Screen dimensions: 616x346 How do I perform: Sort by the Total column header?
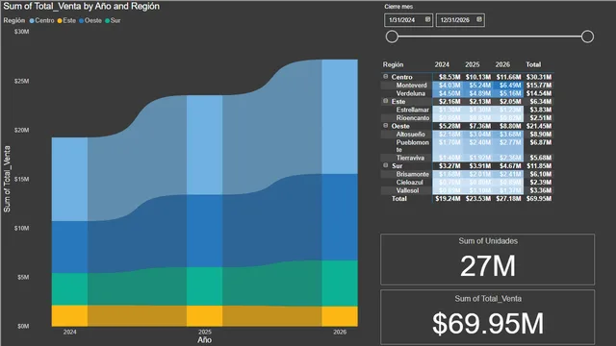533,64
